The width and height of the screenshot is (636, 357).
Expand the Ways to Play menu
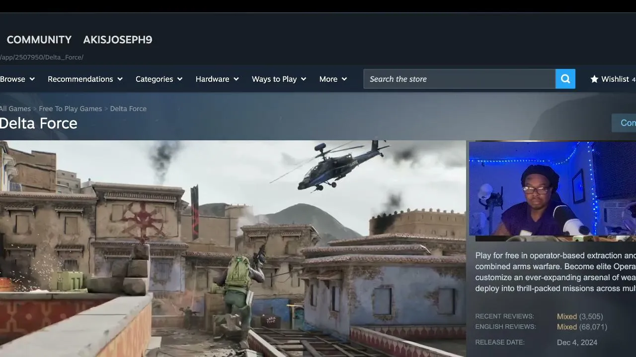pos(279,79)
